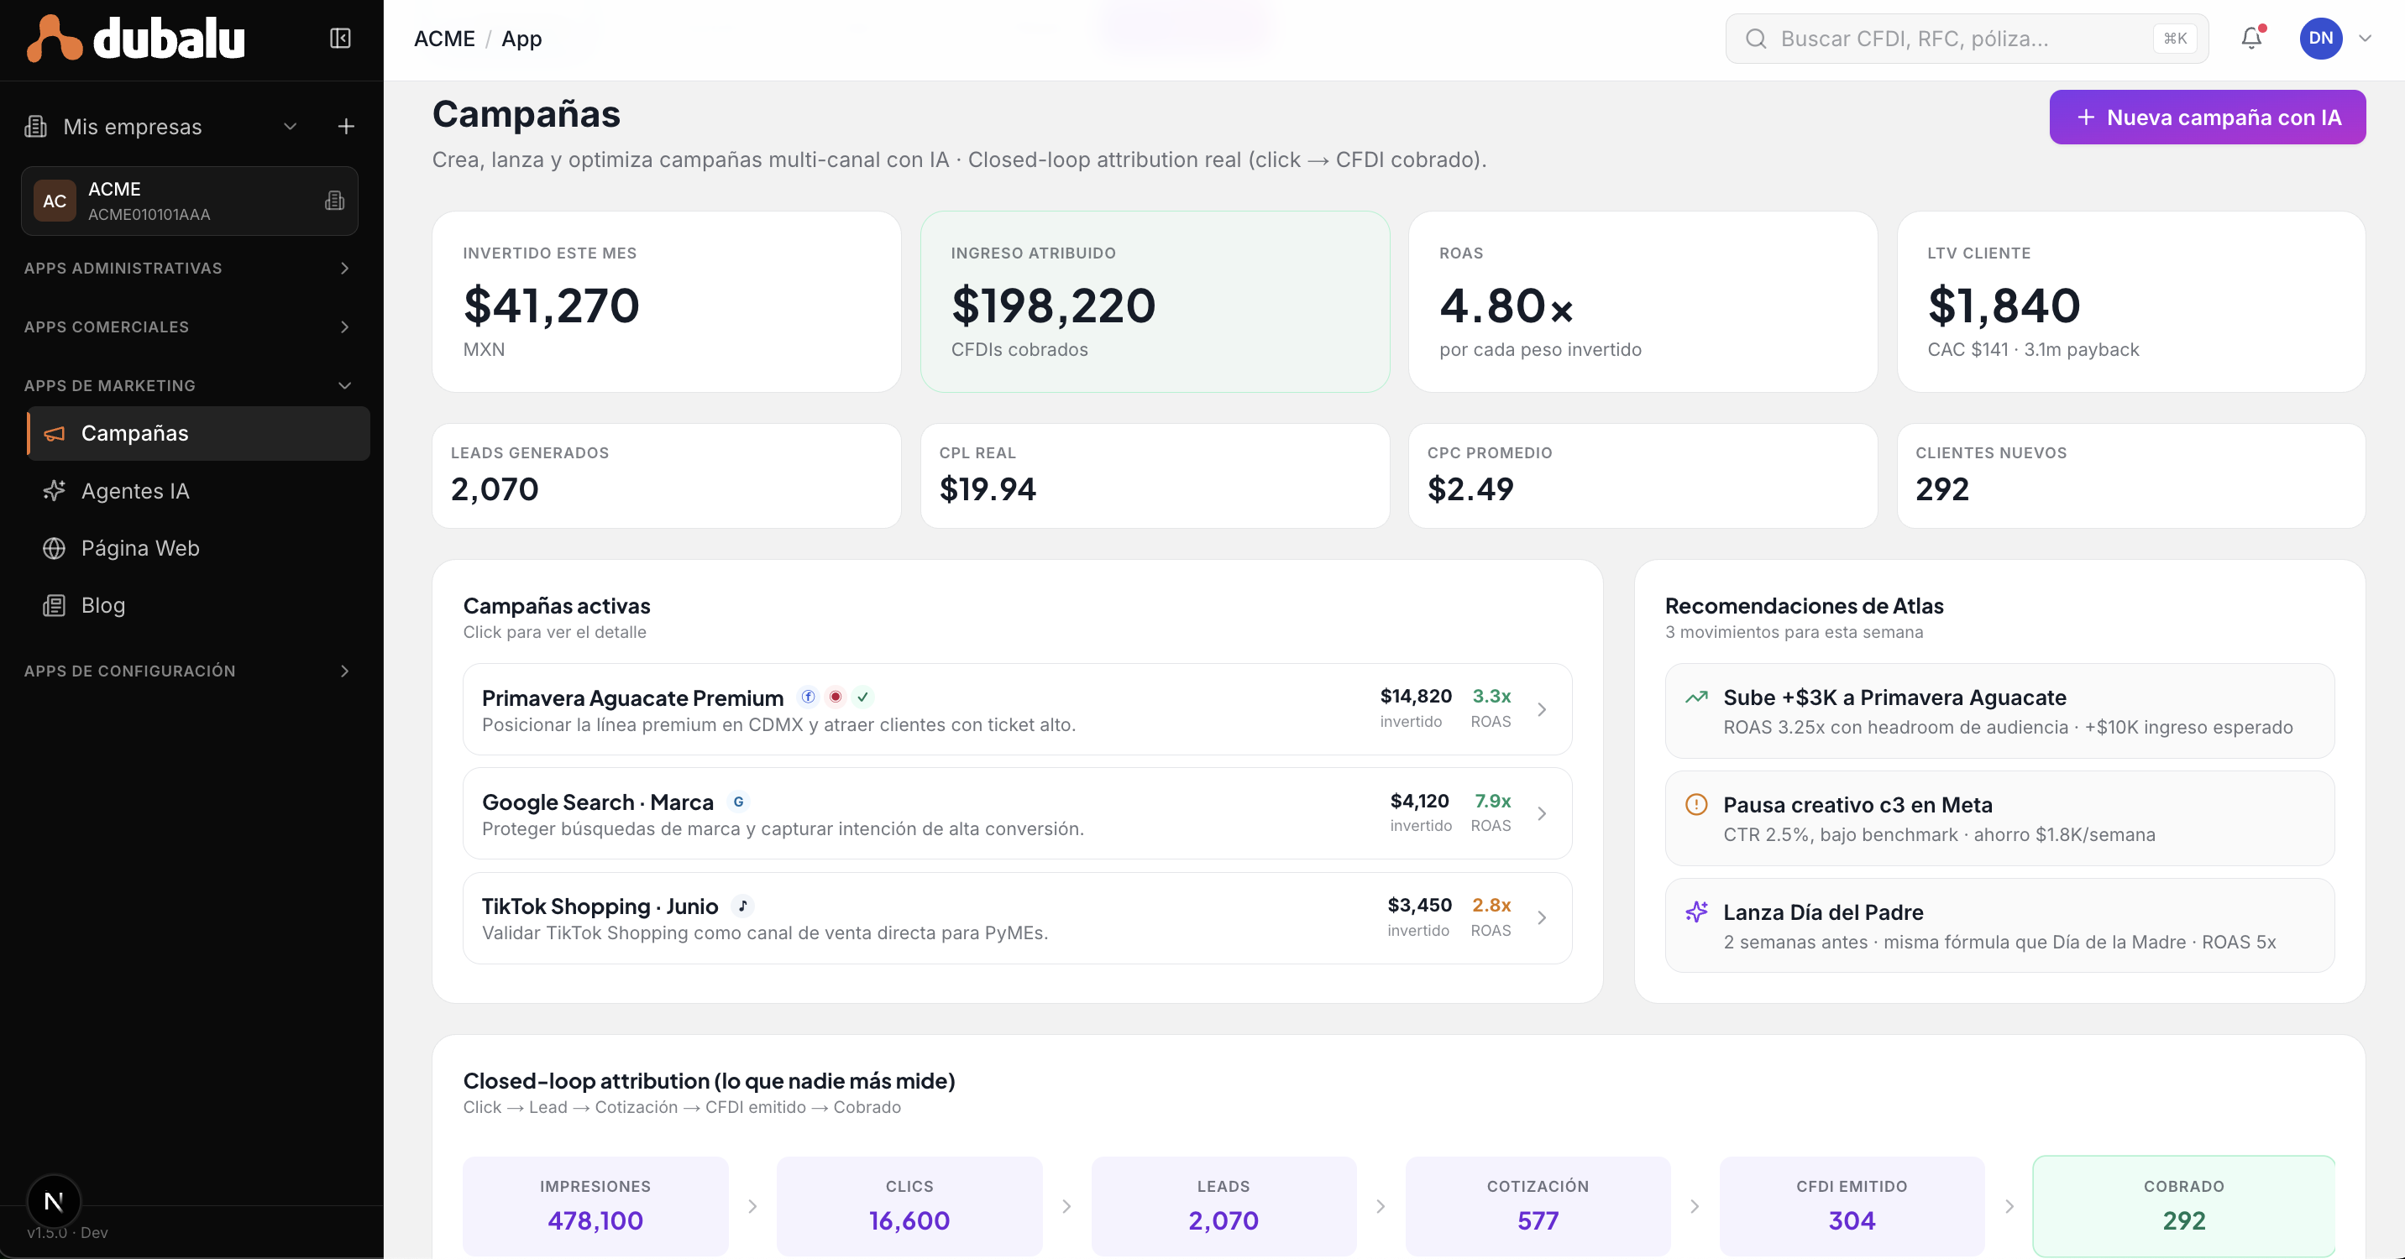Open Google Search · Marca detail chevron
This screenshot has width=2405, height=1259.
pos(1542,814)
